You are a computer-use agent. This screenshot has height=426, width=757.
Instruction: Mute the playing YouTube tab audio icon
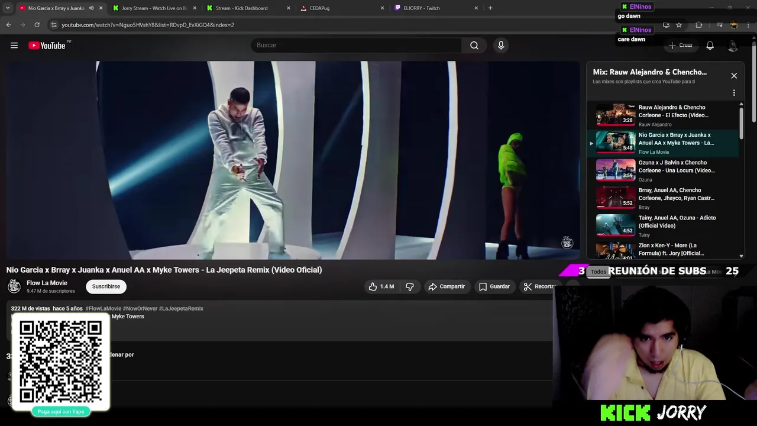(91, 8)
